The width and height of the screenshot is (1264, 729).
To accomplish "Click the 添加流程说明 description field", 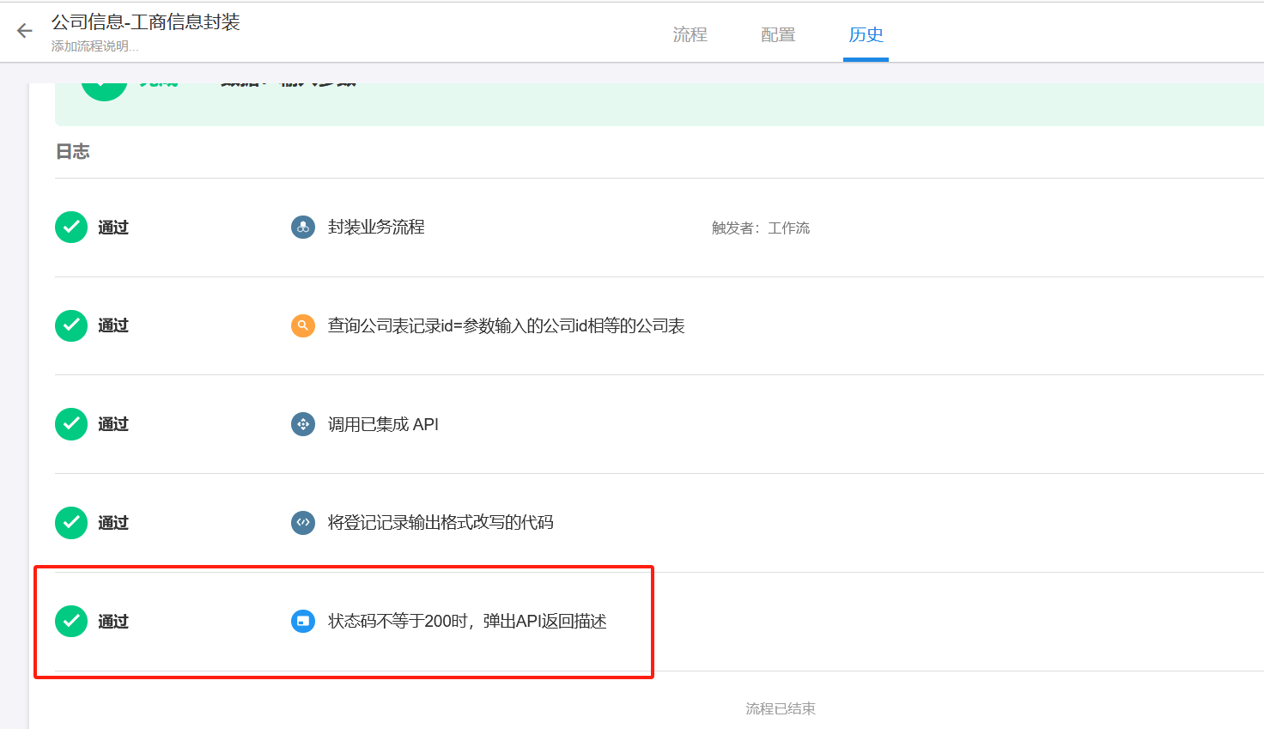I will click(94, 46).
